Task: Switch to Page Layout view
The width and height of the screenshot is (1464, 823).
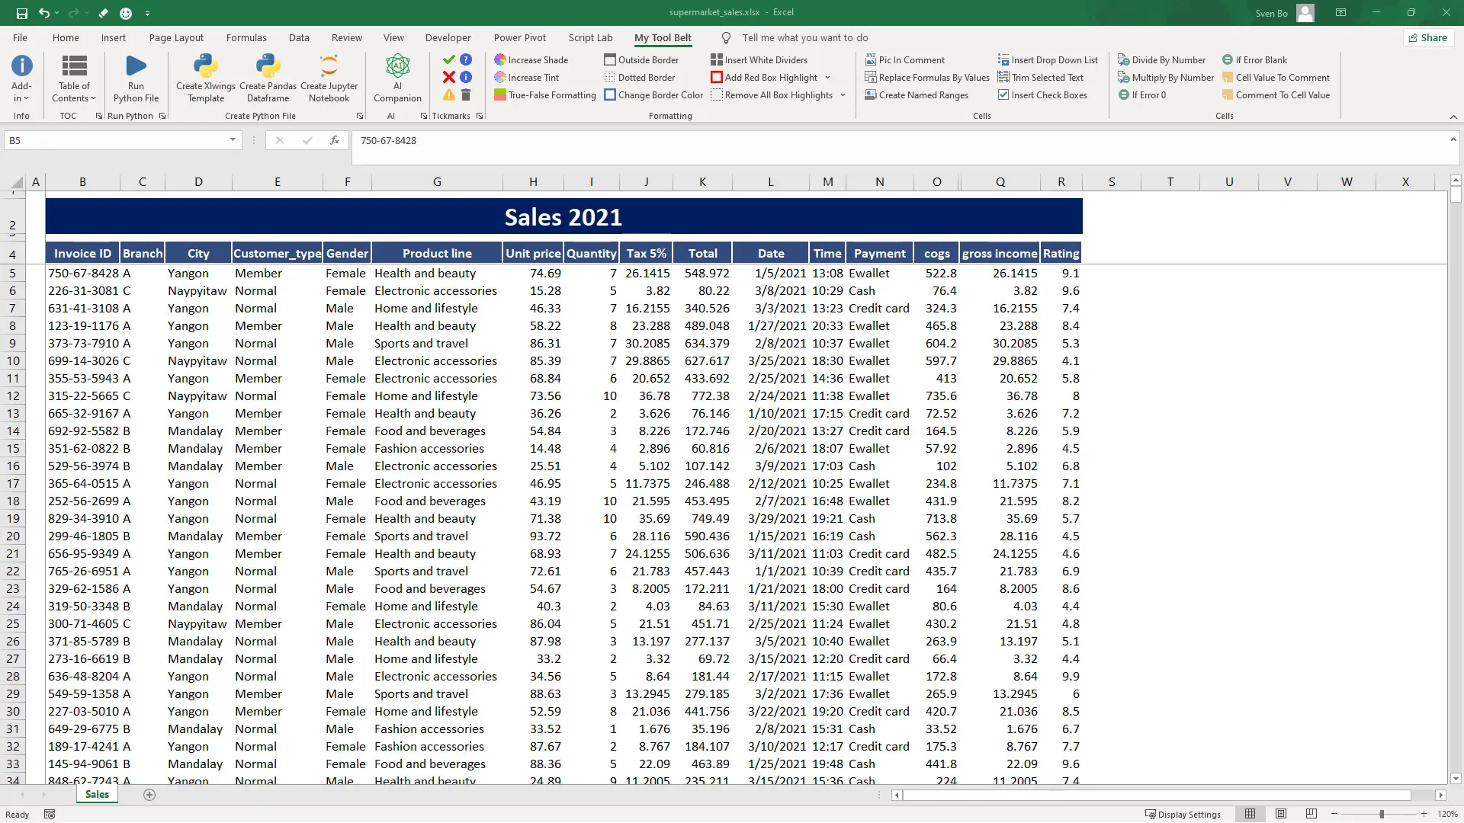Action: pos(1281,813)
